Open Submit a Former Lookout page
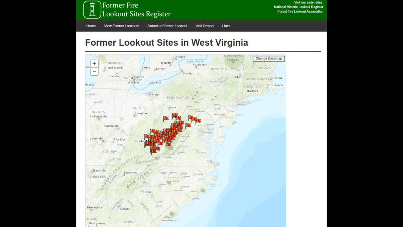The width and height of the screenshot is (403, 227). click(167, 26)
